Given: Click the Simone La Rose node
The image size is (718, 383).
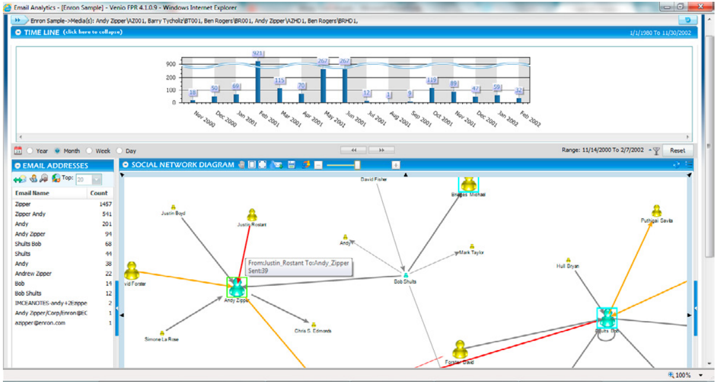Looking at the screenshot, I should 161,333.
